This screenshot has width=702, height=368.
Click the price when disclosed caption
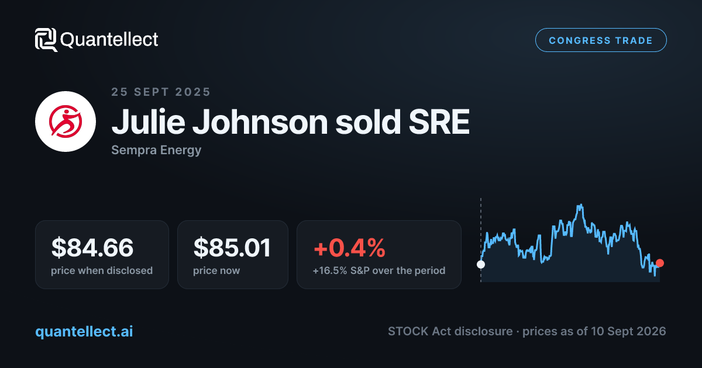point(102,270)
